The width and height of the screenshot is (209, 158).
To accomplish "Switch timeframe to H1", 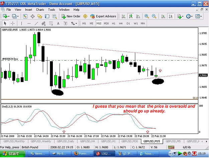I will [114, 23].
